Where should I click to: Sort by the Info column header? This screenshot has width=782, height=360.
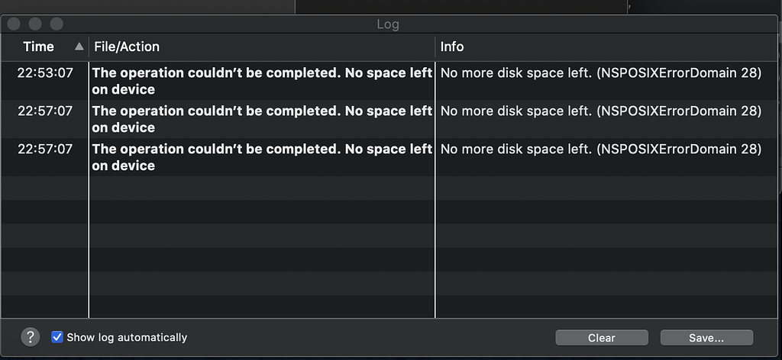point(452,47)
